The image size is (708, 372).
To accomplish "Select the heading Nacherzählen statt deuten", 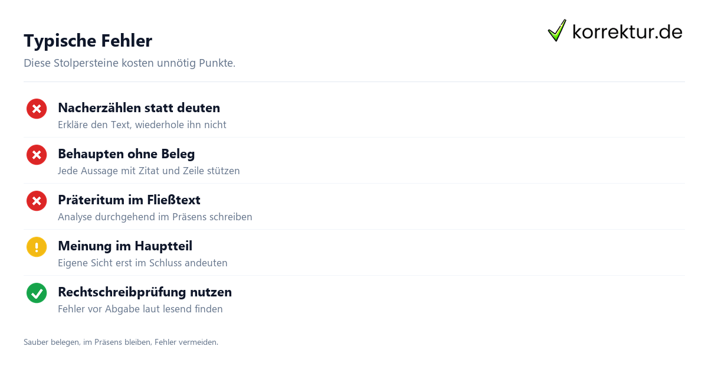I will pyautogui.click(x=139, y=108).
